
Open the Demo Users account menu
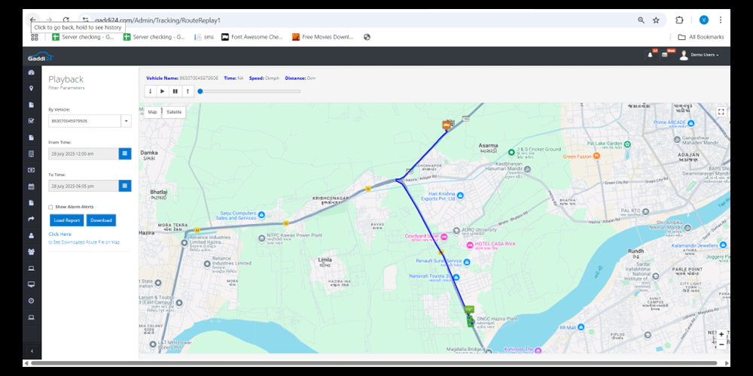700,55
